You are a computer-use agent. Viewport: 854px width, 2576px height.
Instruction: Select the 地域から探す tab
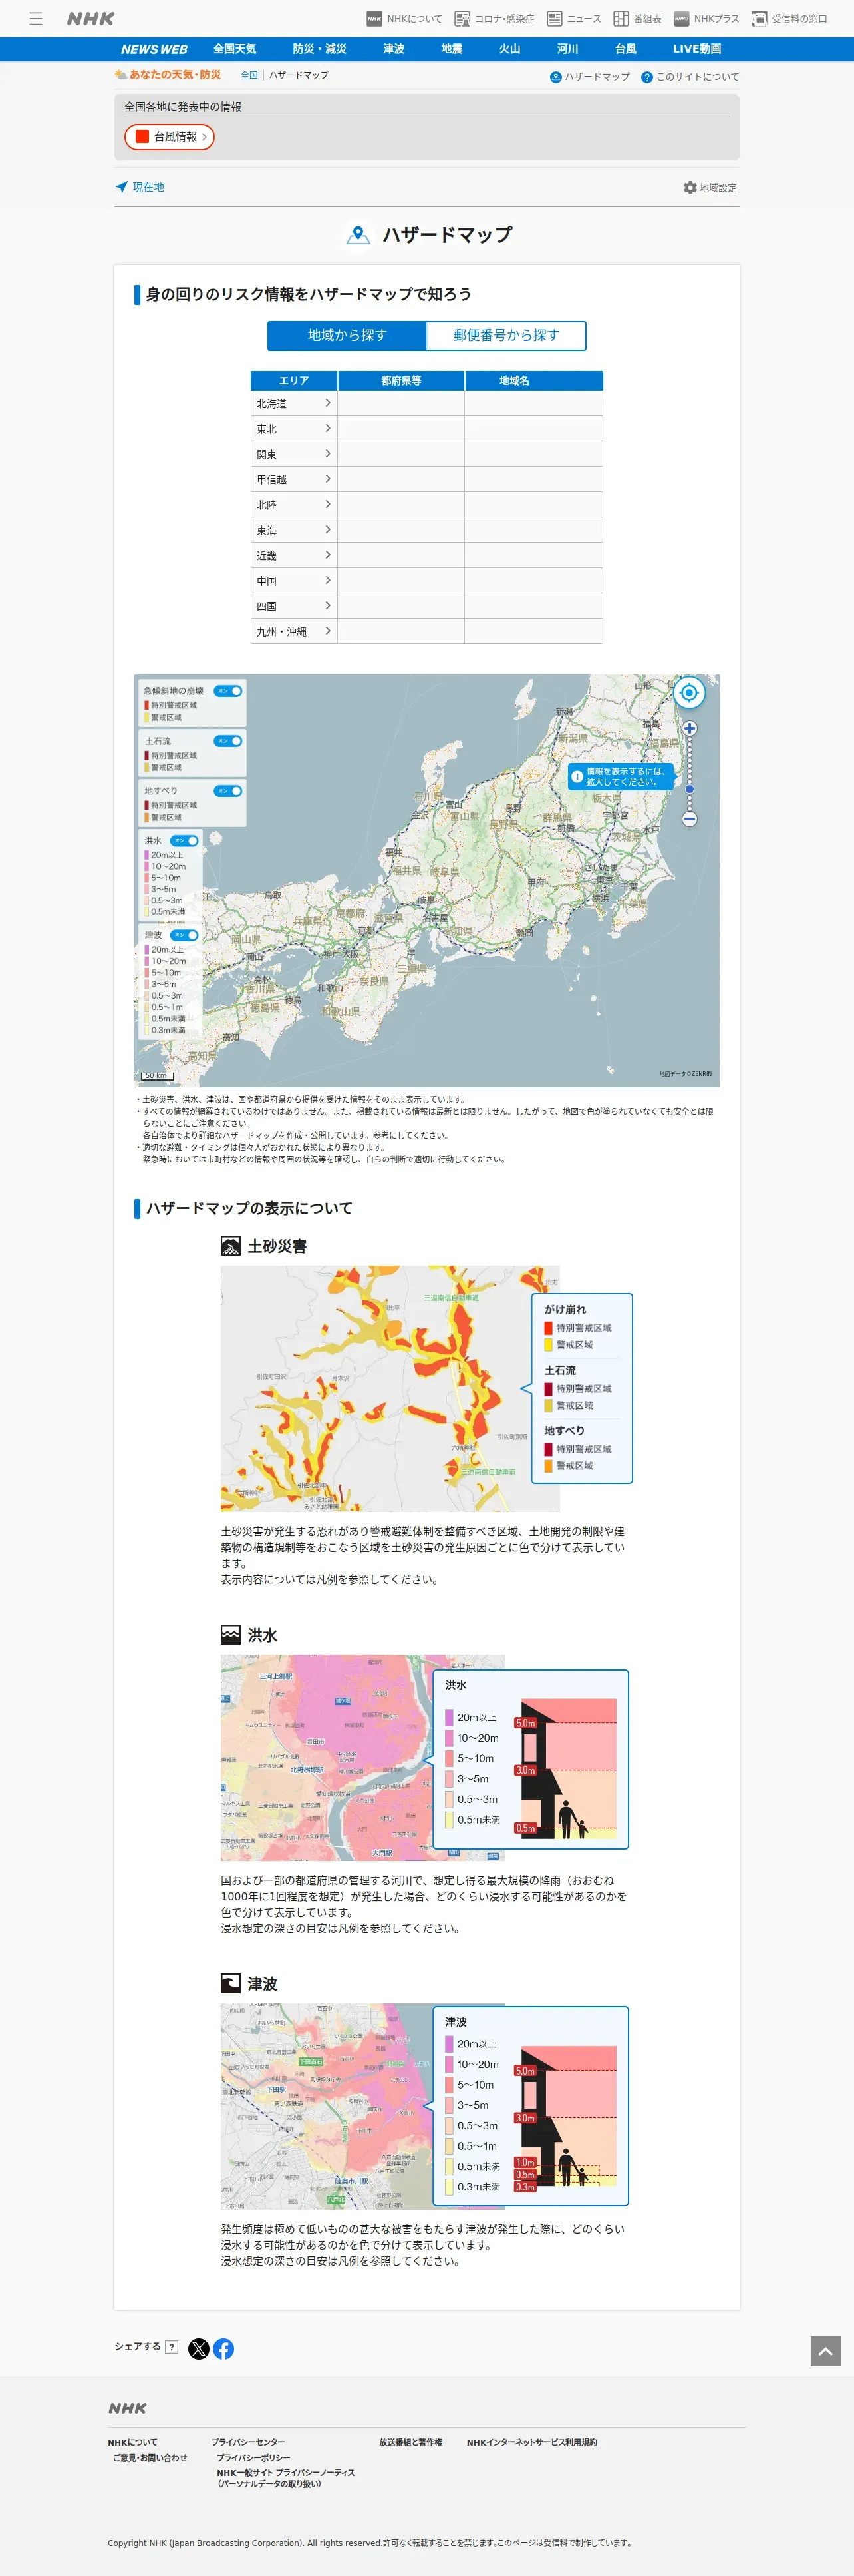347,335
